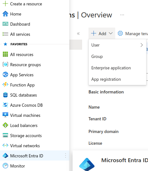Click the Azure Cosmos DB planet icon
Screen dimensions: 148x171
tap(5, 105)
